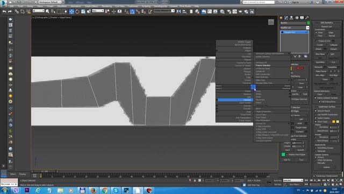Select Normal constraint radio button
The height and width of the screenshot is (194, 344).
[x=327, y=36]
